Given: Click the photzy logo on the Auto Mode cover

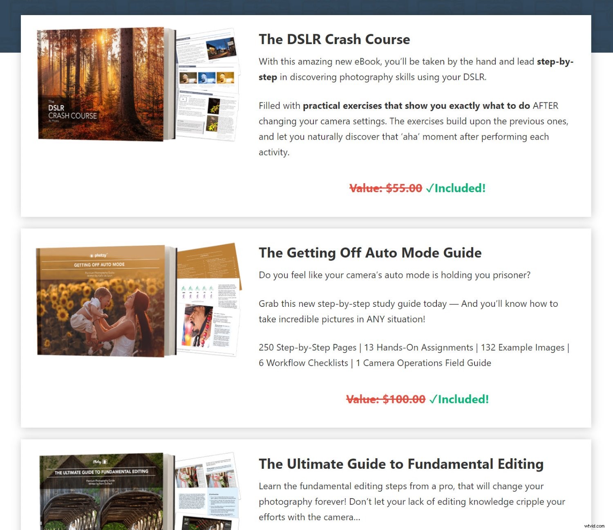Looking at the screenshot, I should [99, 255].
